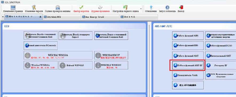Viewport: 236px width, 97px height.
Task: Switch to the New Energy Truck tab
Action: coord(100,17)
